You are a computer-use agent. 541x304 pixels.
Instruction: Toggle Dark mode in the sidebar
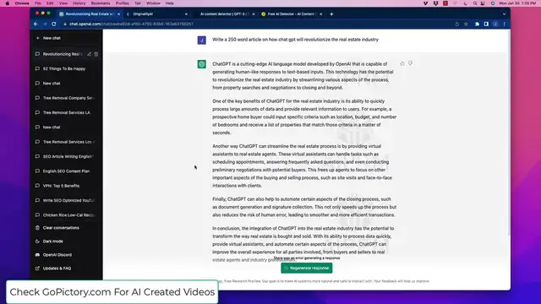pos(52,242)
